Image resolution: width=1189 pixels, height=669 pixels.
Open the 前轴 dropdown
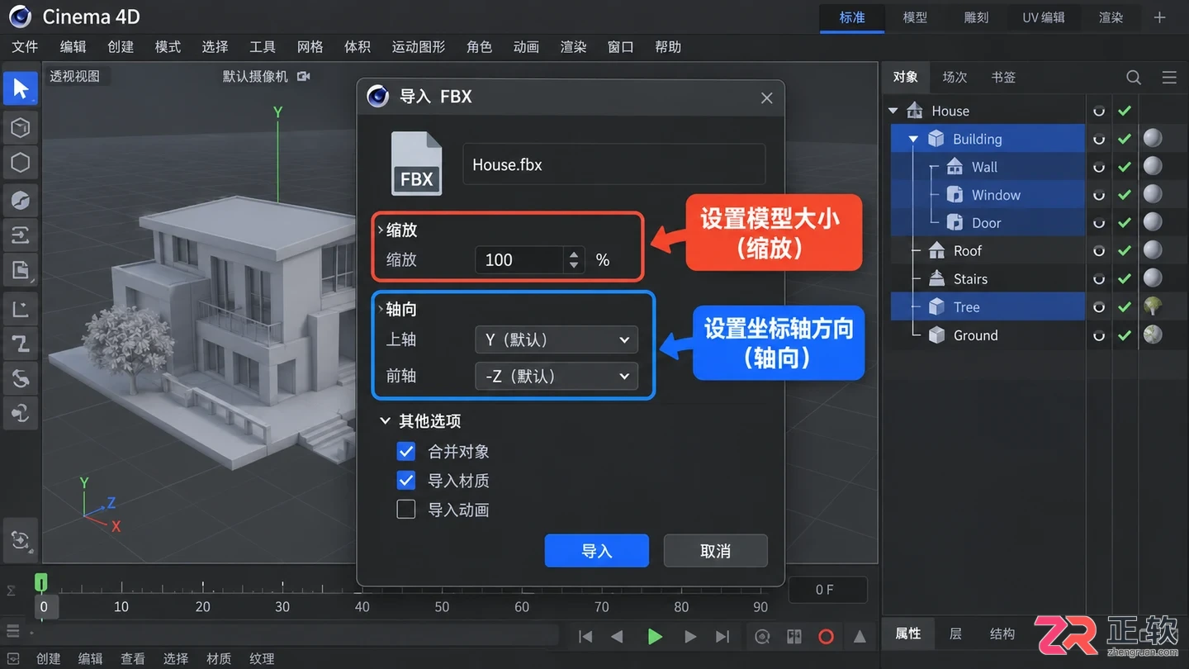coord(557,376)
